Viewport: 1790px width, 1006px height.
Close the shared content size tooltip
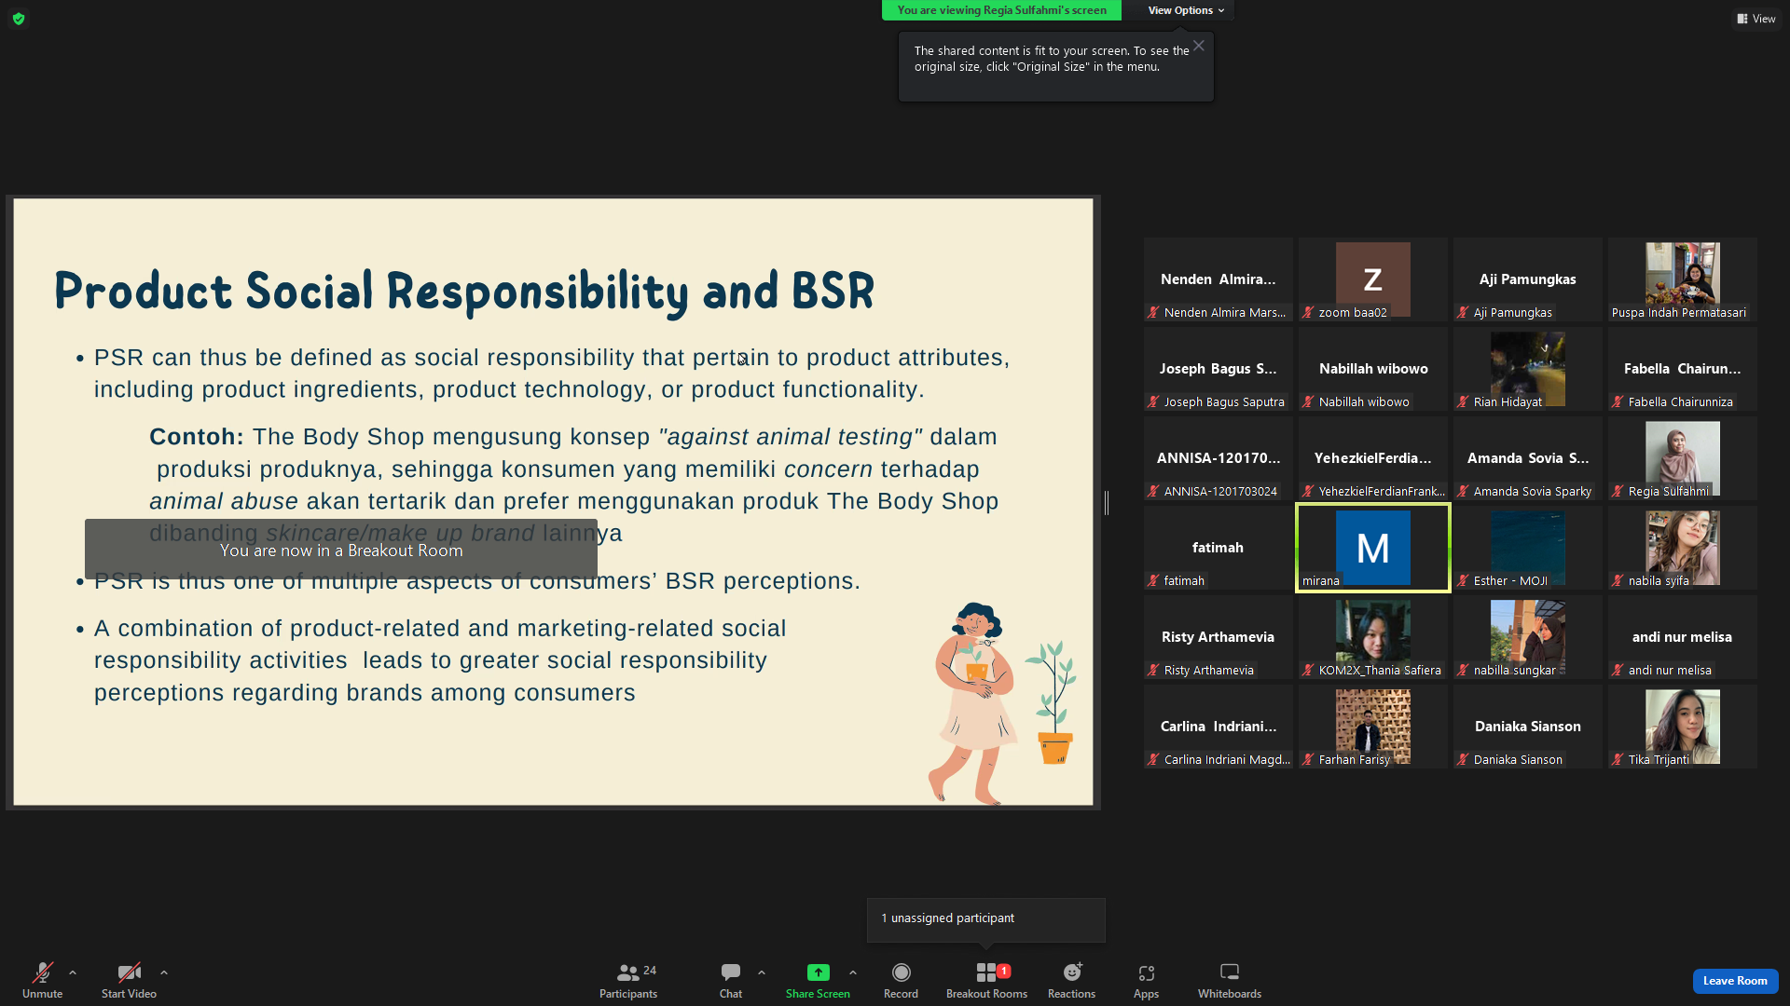click(1199, 46)
